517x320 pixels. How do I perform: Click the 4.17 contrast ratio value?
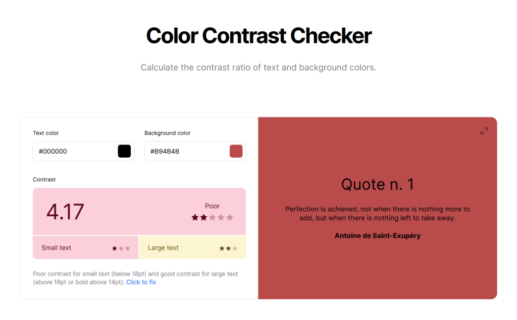(x=65, y=212)
